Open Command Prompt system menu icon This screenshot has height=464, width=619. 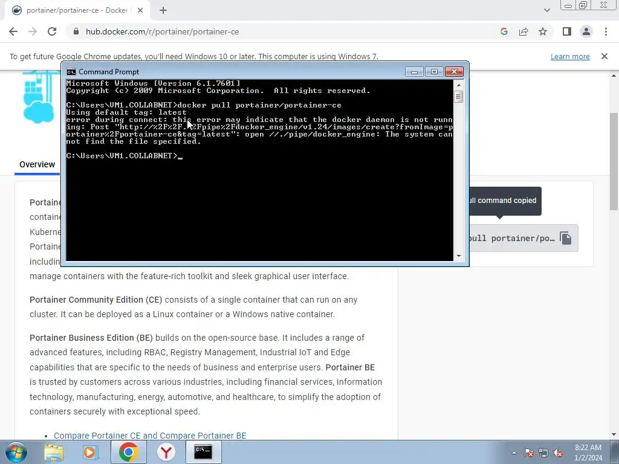click(71, 72)
